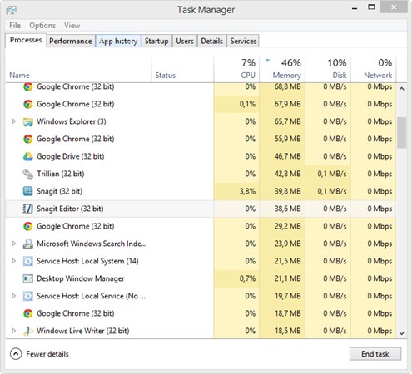Expand Service Host: Local System (14)

point(13,261)
